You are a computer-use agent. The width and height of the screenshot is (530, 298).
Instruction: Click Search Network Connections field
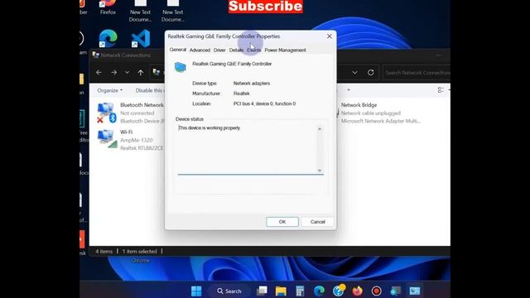tap(417, 72)
